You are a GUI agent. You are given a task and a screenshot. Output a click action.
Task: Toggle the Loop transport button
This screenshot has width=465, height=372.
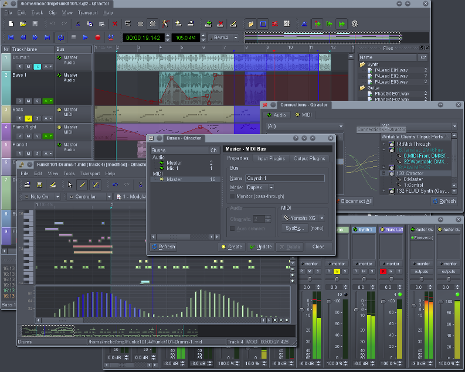click(x=61, y=37)
